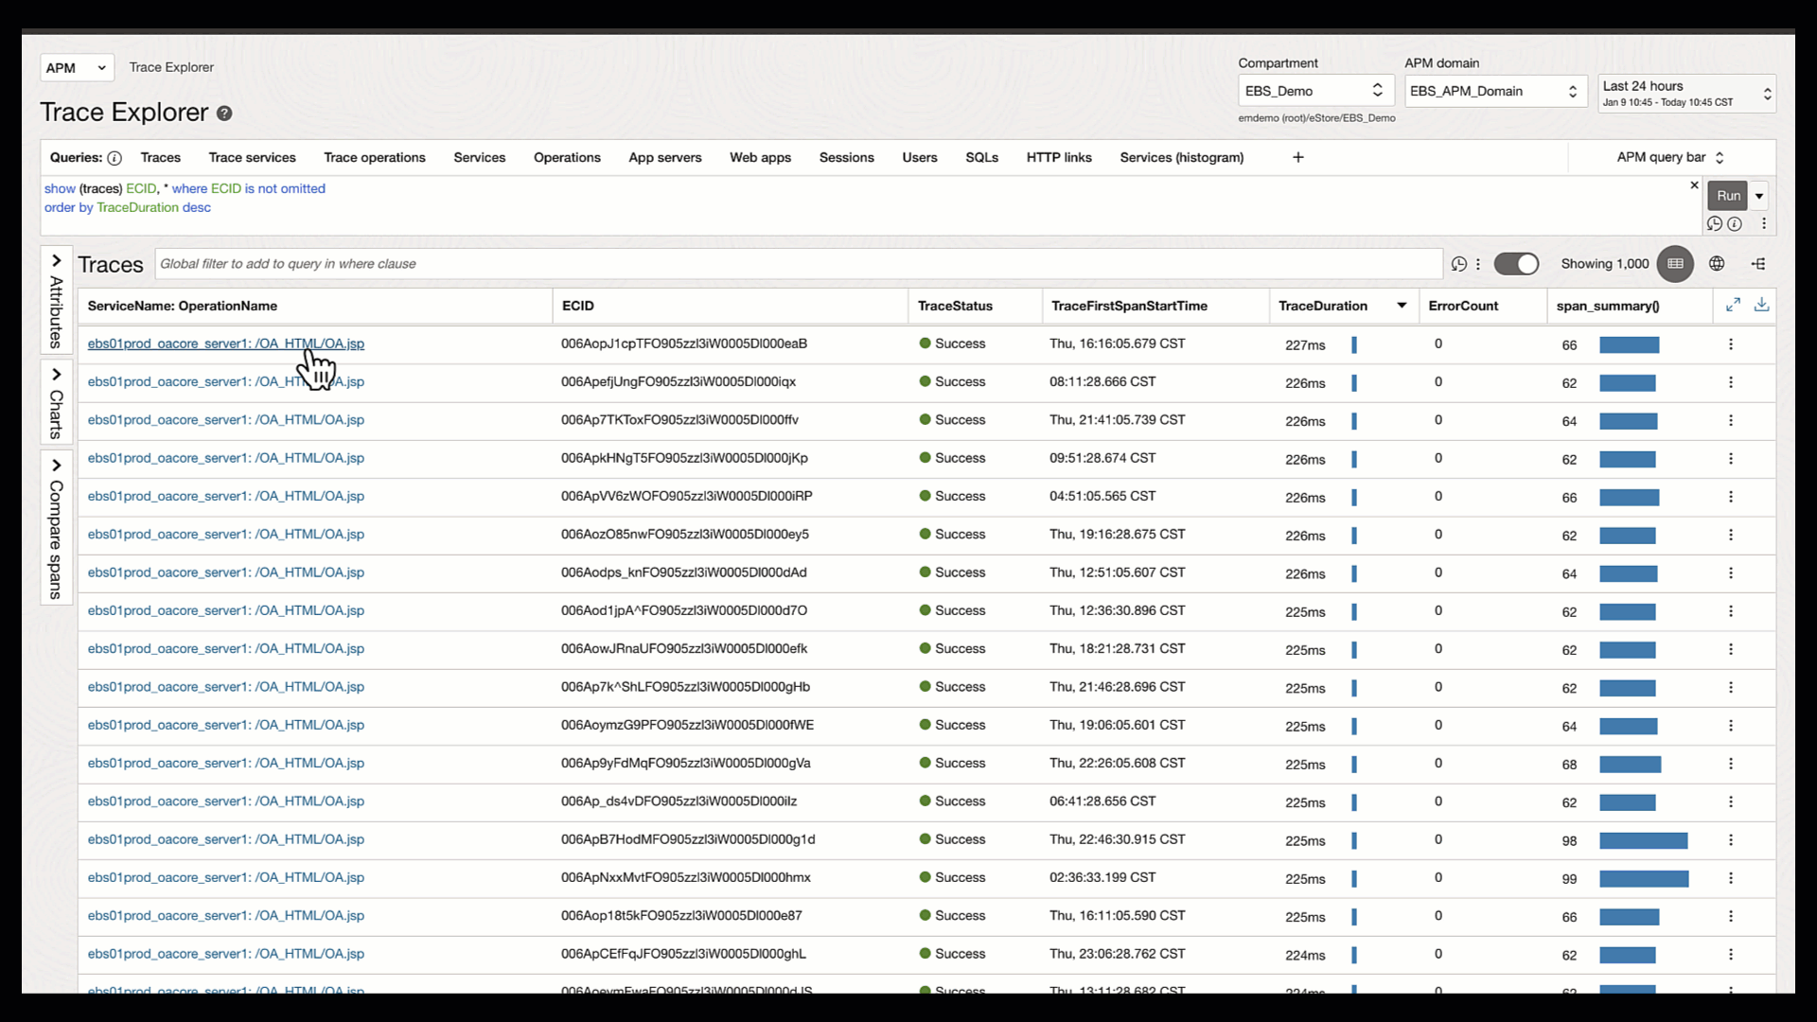Select the HTTP links query tab

pyautogui.click(x=1059, y=158)
